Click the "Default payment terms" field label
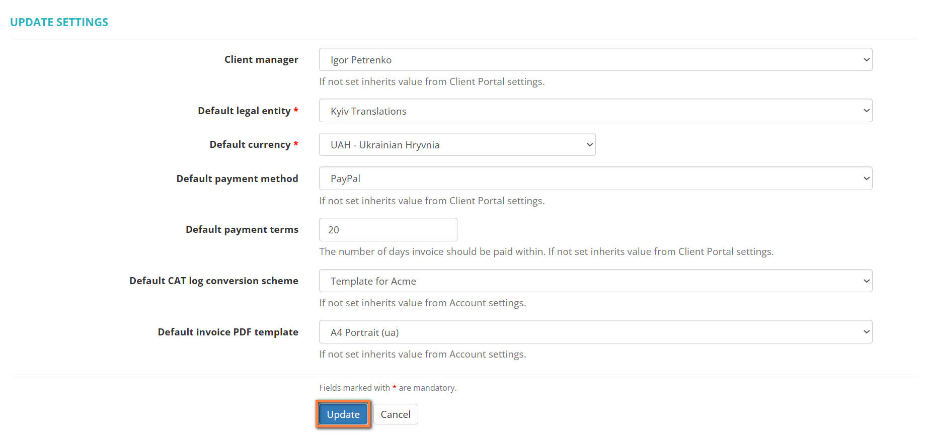This screenshot has width=929, height=436. point(242,230)
